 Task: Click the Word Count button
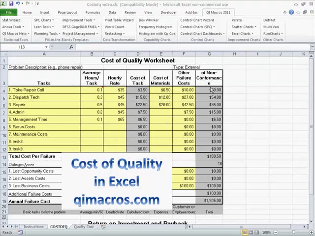point(114,27)
